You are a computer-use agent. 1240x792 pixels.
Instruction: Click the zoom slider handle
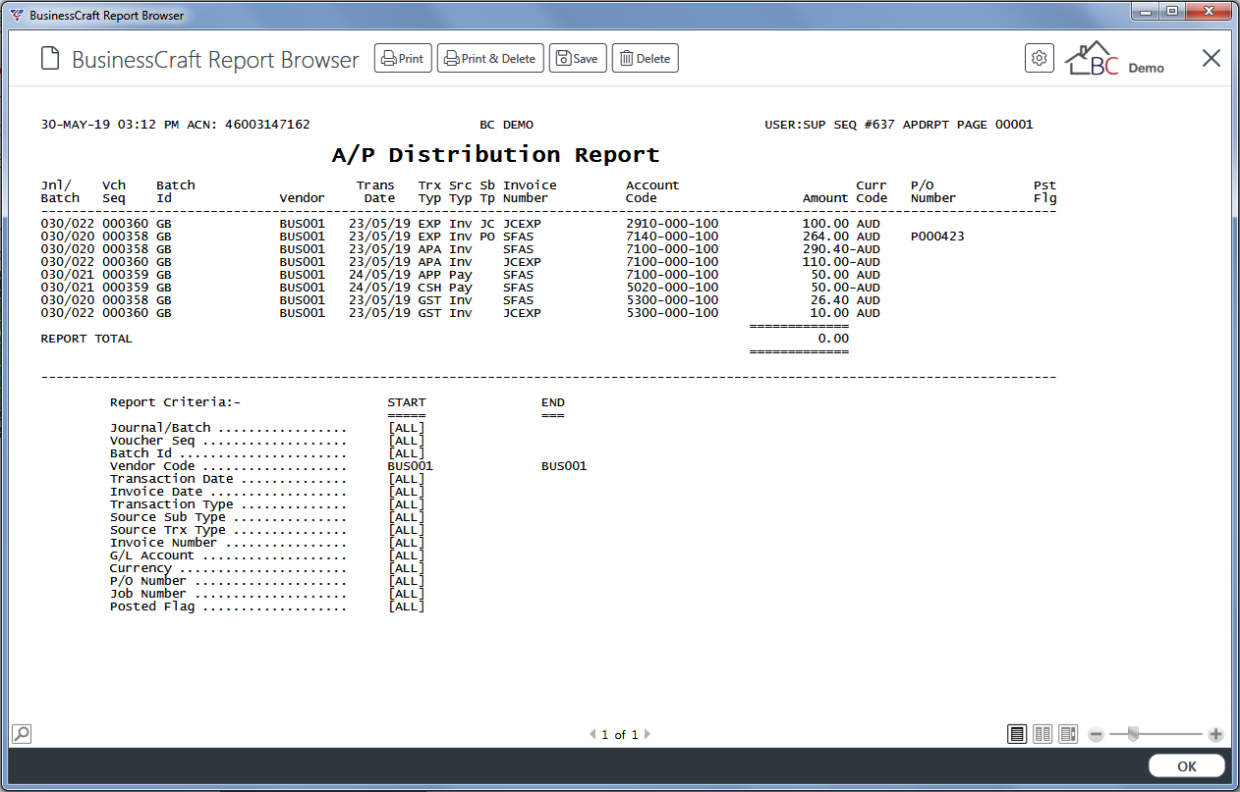[1133, 734]
